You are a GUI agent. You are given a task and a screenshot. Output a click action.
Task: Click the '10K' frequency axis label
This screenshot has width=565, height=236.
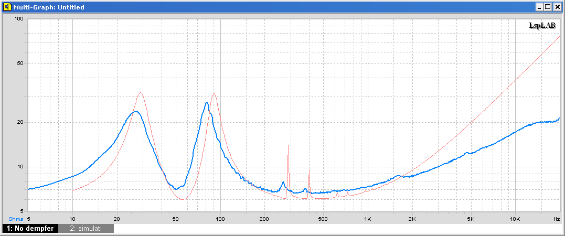[515, 219]
